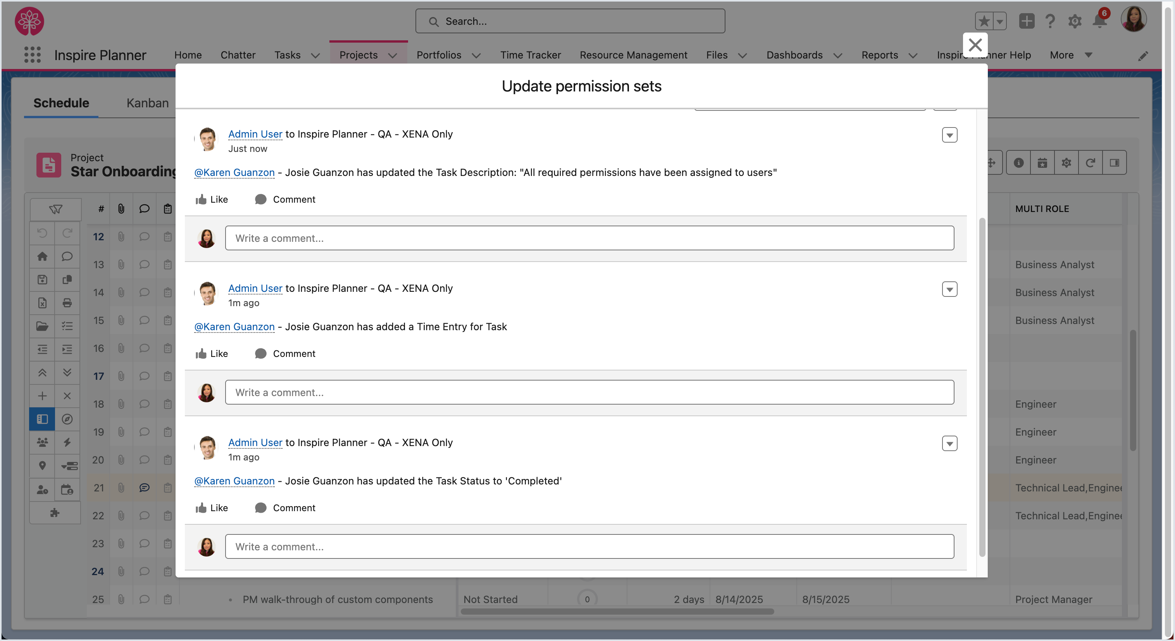Toggle the highlighted side panel icon
The image size is (1175, 641).
click(x=42, y=419)
